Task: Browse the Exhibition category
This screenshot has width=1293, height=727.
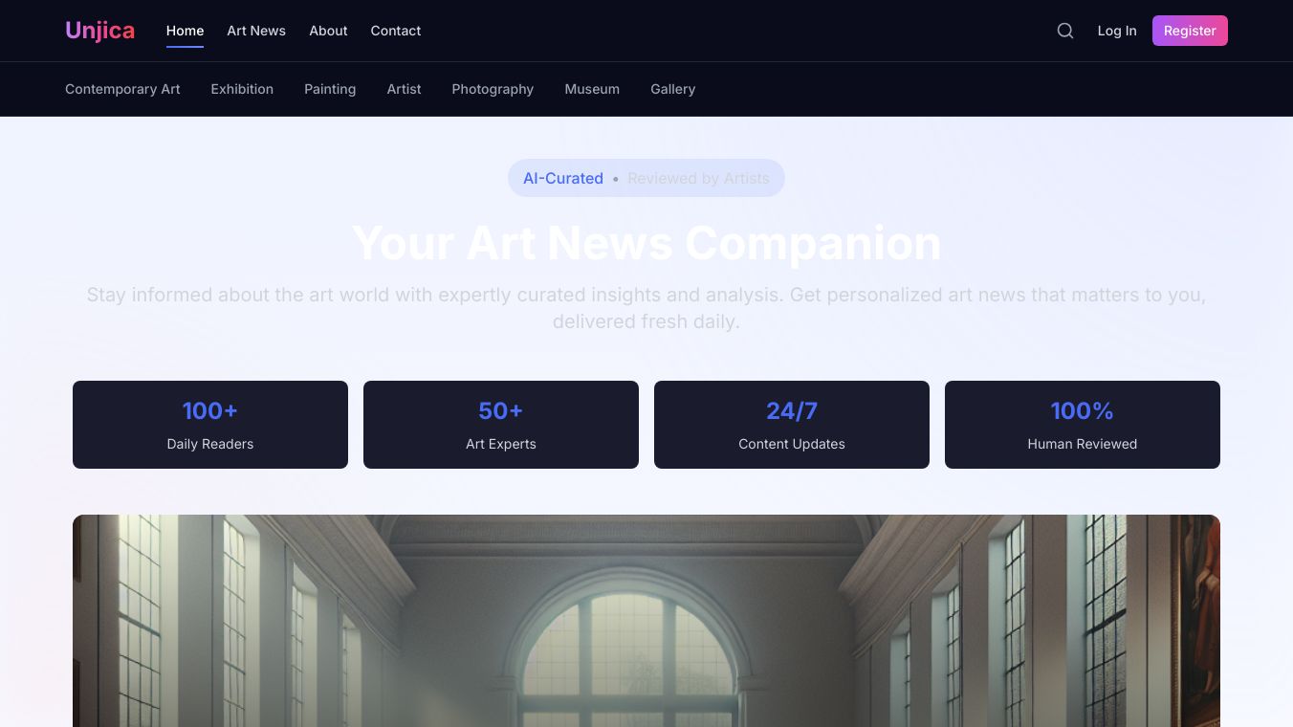Action: point(242,89)
